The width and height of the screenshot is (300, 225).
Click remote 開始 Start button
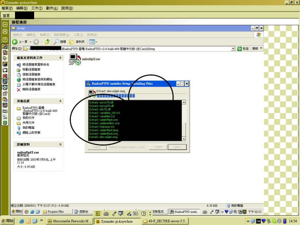pos(16,211)
